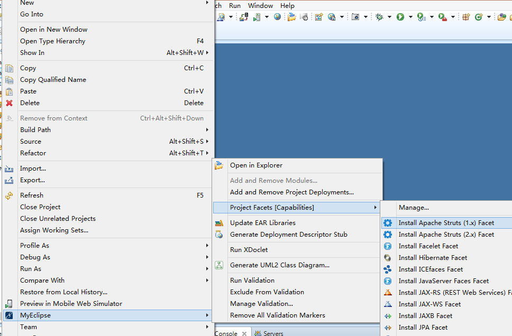512x336 pixels.
Task: Click the Hibernate facet icon
Action: [x=388, y=258]
